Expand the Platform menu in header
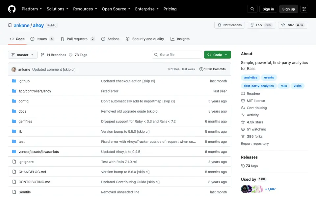This screenshot has width=316, height=197. coord(32,9)
